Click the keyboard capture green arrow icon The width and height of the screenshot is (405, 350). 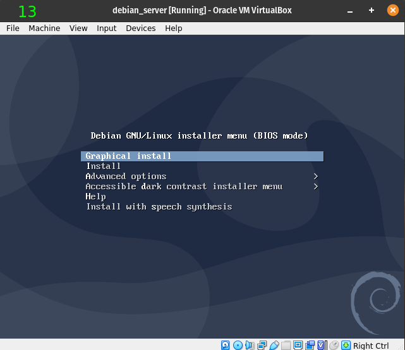346,345
